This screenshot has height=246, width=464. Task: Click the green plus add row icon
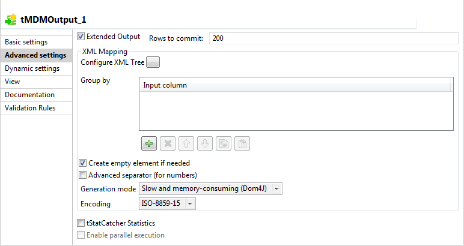(x=148, y=143)
